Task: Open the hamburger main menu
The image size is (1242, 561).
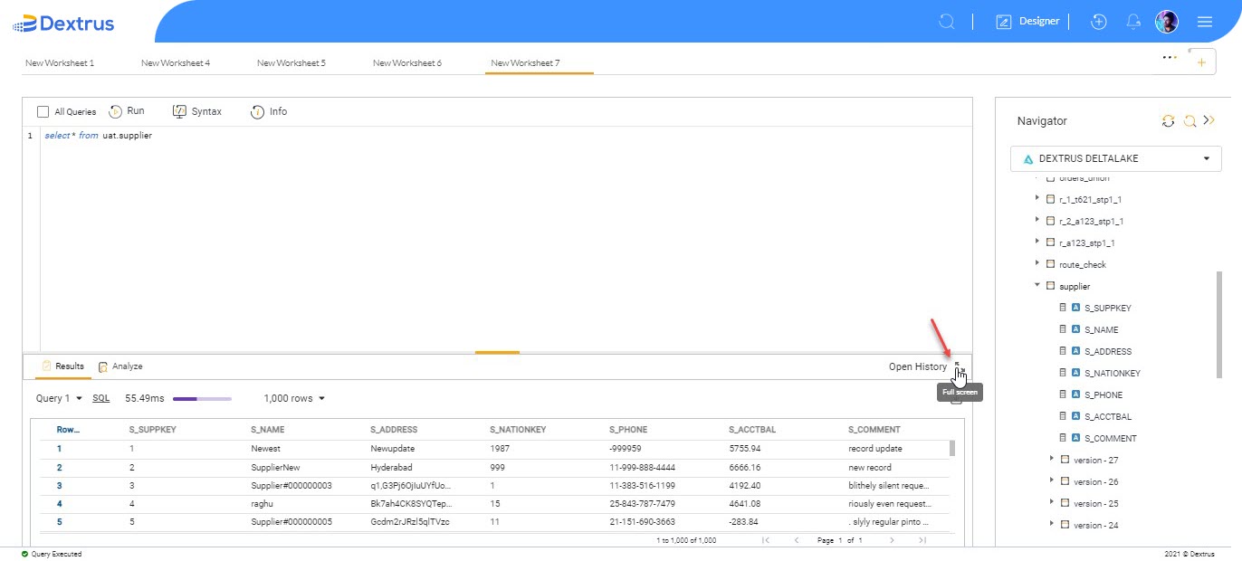Action: [x=1205, y=22]
